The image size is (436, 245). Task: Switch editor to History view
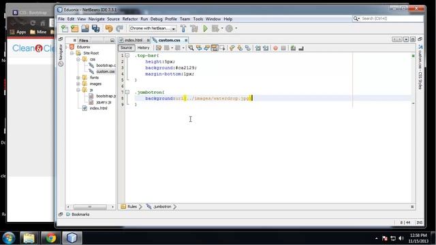pos(143,48)
